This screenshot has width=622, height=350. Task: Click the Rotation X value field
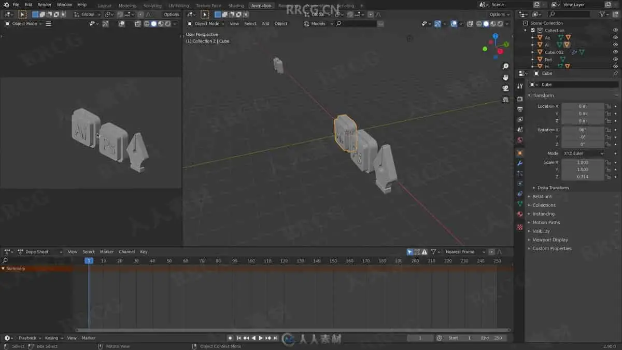[x=583, y=130]
